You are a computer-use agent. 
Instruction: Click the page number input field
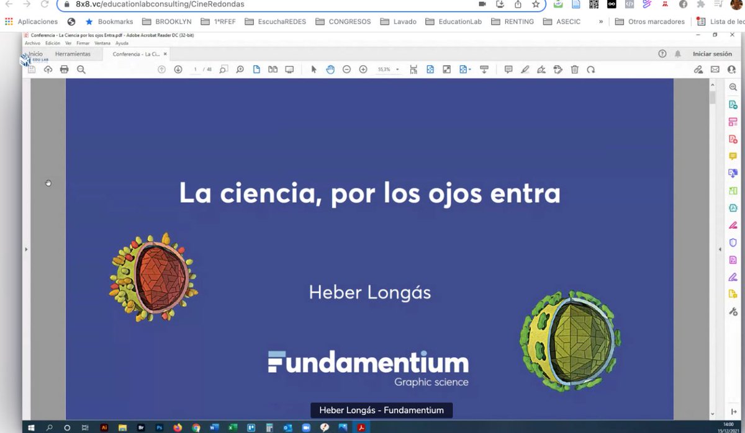tap(196, 69)
